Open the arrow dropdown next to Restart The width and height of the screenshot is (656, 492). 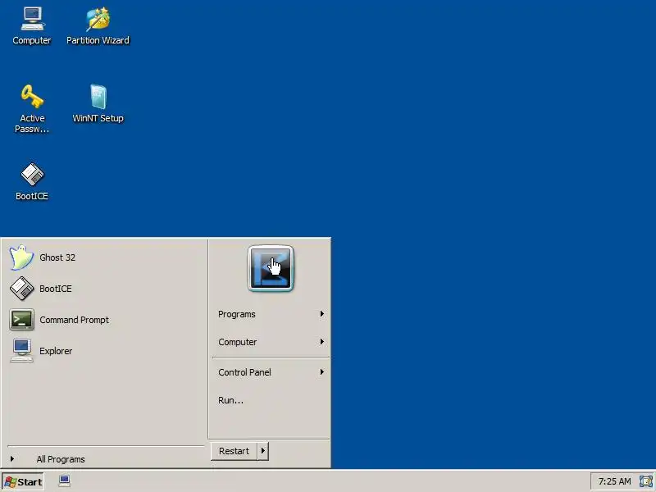(263, 451)
